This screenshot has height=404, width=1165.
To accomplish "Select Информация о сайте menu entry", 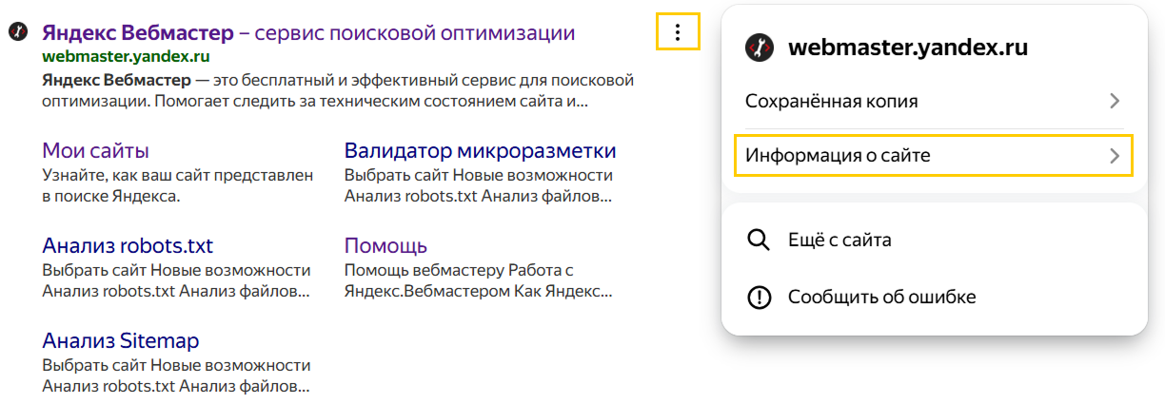I will [838, 156].
